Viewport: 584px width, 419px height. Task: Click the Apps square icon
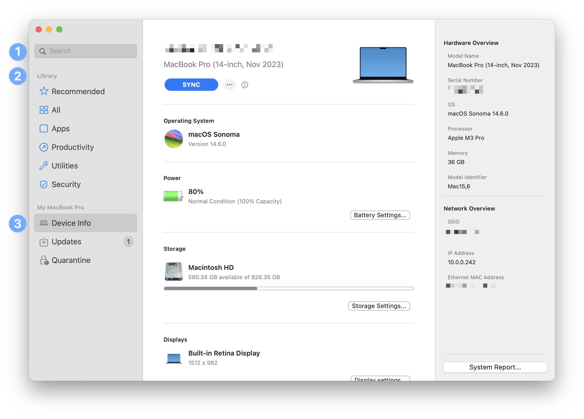point(44,128)
